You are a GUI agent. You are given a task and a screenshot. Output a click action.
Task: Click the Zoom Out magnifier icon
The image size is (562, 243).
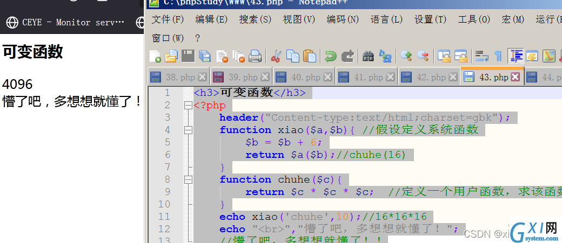[423, 56]
